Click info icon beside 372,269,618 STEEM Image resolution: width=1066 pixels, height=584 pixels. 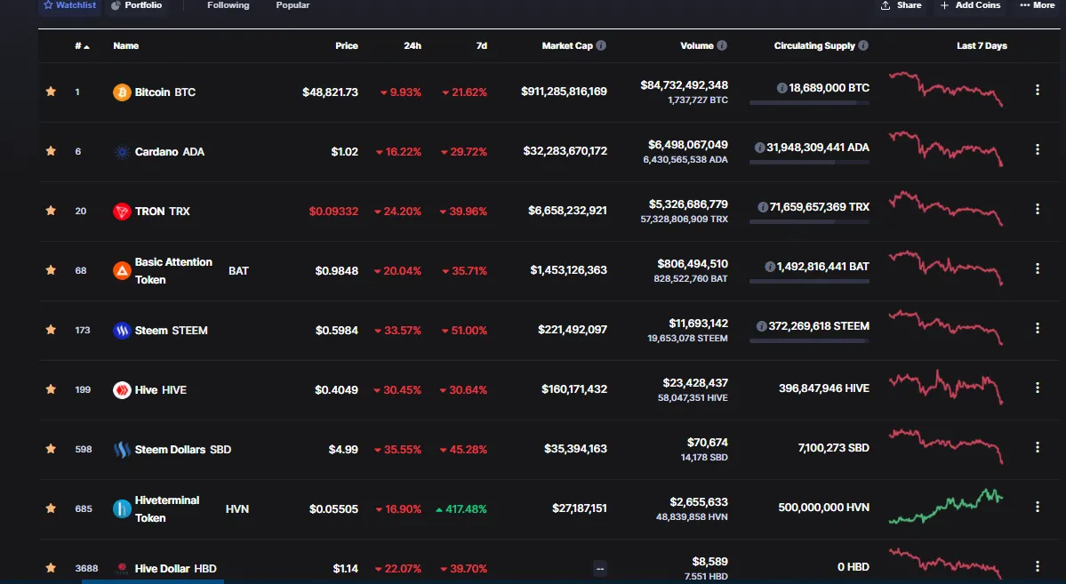click(x=762, y=326)
